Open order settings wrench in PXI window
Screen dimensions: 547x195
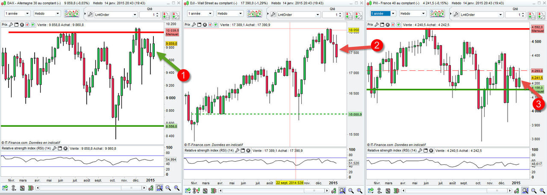[456, 15]
